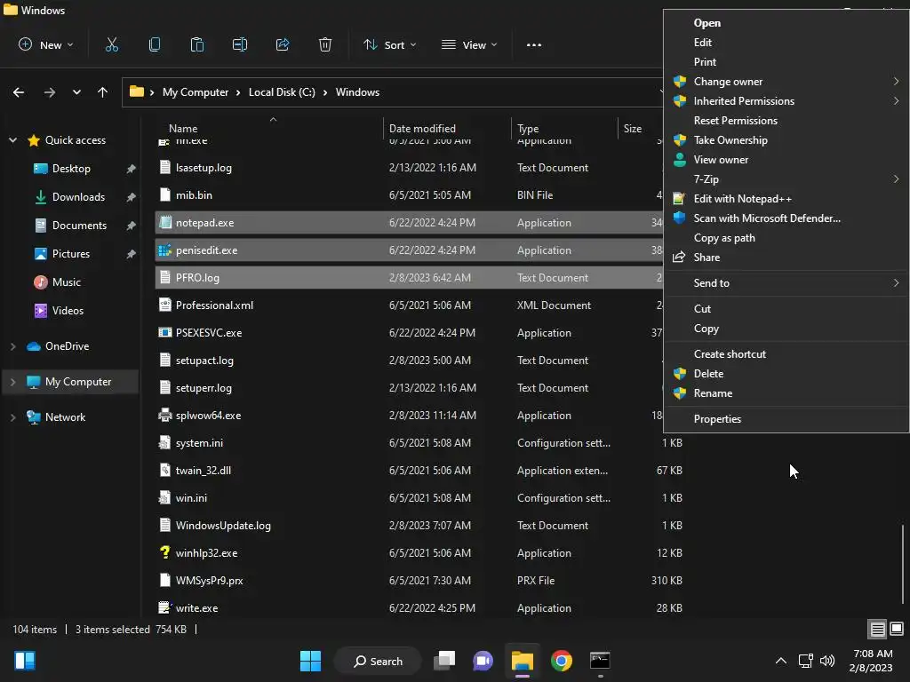Click the Cut scissors toolbar icon
Screen dimensions: 910x682
click(111, 44)
